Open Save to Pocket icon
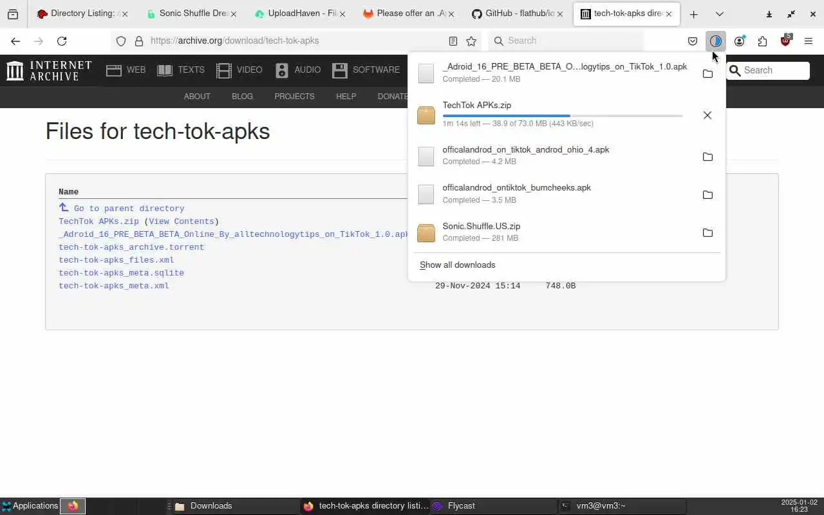Screen dimensions: 824x515 pyautogui.click(x=693, y=41)
